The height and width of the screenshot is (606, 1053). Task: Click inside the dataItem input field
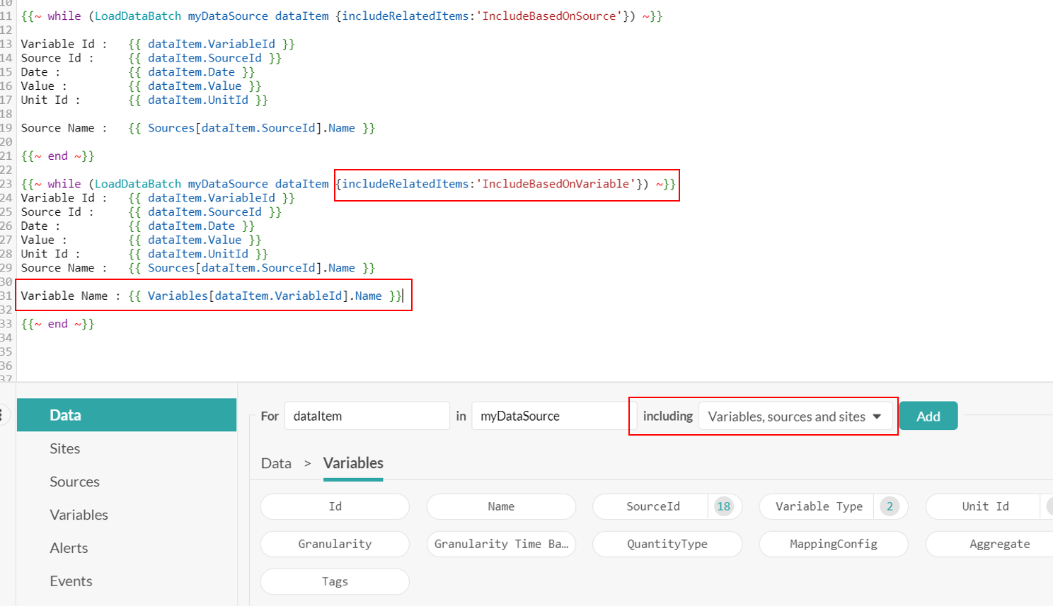367,416
